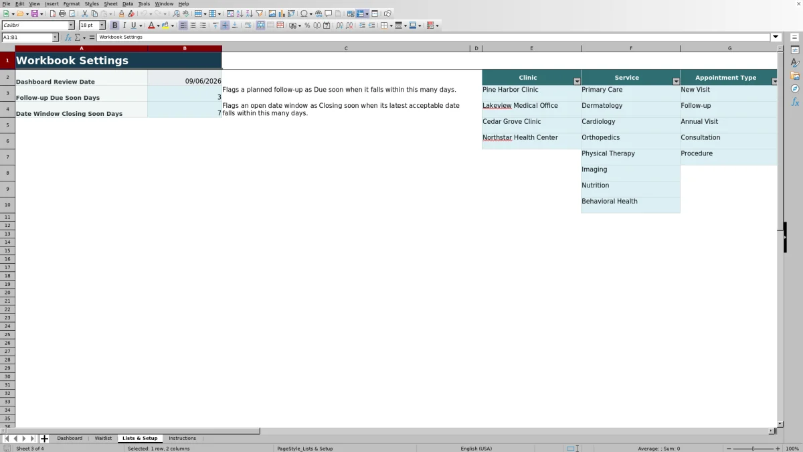Click the Insert Hyperlink icon
Viewport: 803px width, 452px height.
pyautogui.click(x=319, y=13)
